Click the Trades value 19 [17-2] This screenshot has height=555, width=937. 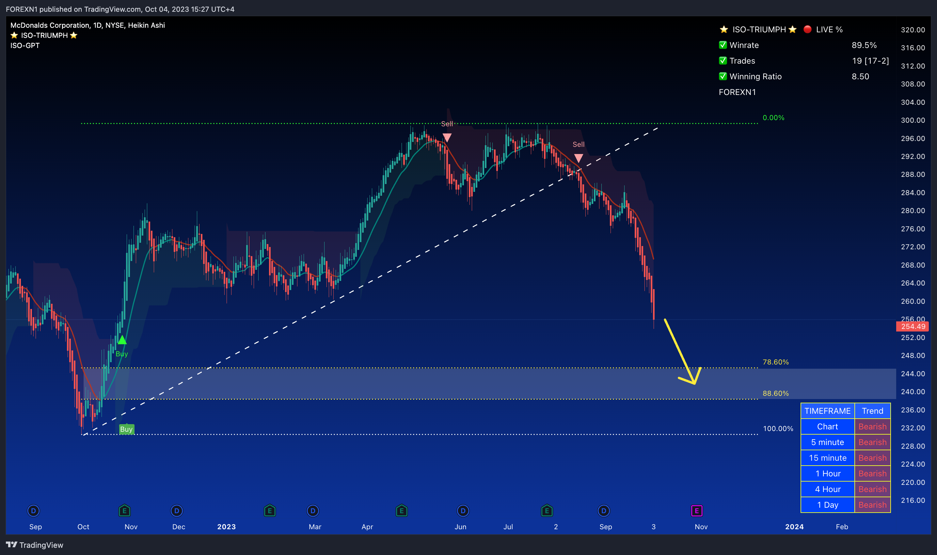[x=870, y=61]
